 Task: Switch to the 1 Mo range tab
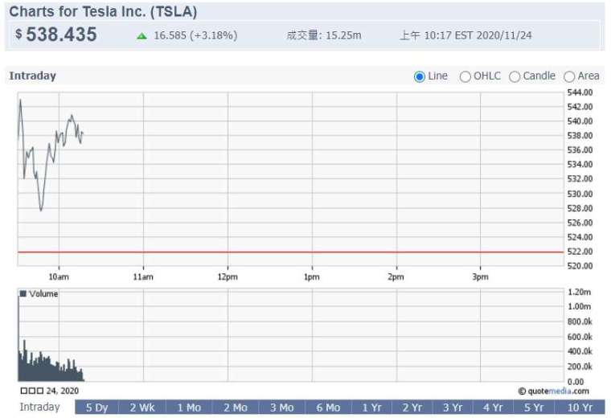(x=189, y=408)
